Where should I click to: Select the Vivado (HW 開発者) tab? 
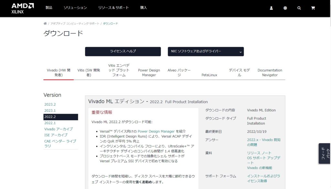[59, 73]
